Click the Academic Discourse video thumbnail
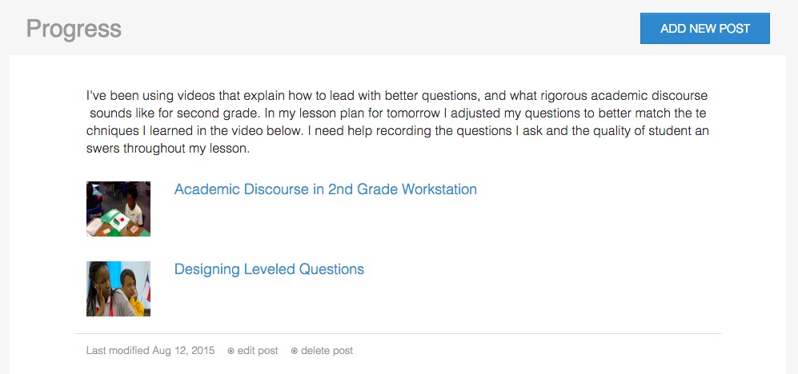798x374 pixels. click(x=118, y=209)
